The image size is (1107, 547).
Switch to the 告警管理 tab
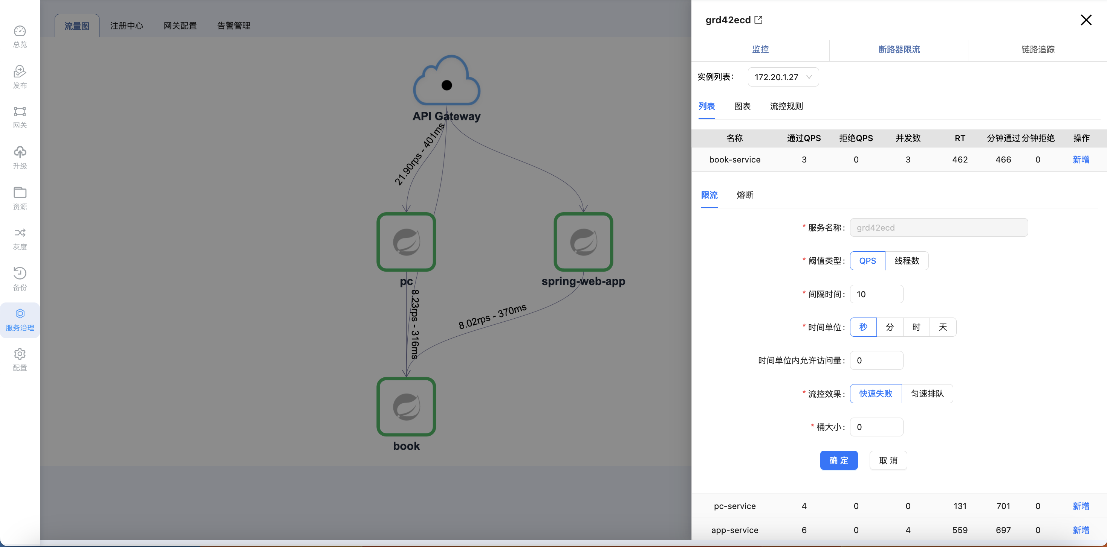click(x=234, y=26)
